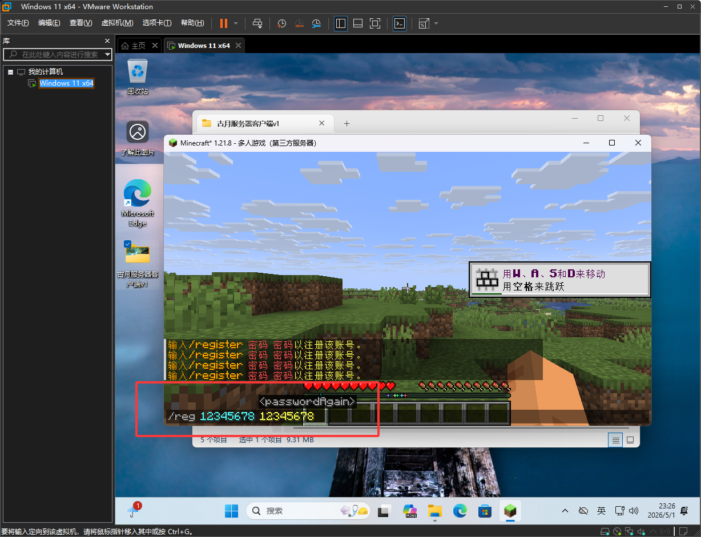Close the Windows 11 x64 tab
701x537 pixels.
pyautogui.click(x=239, y=46)
